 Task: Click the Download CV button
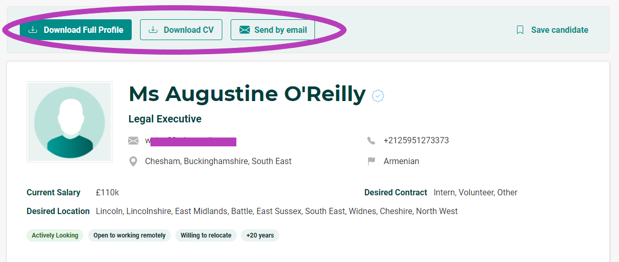[x=181, y=30]
